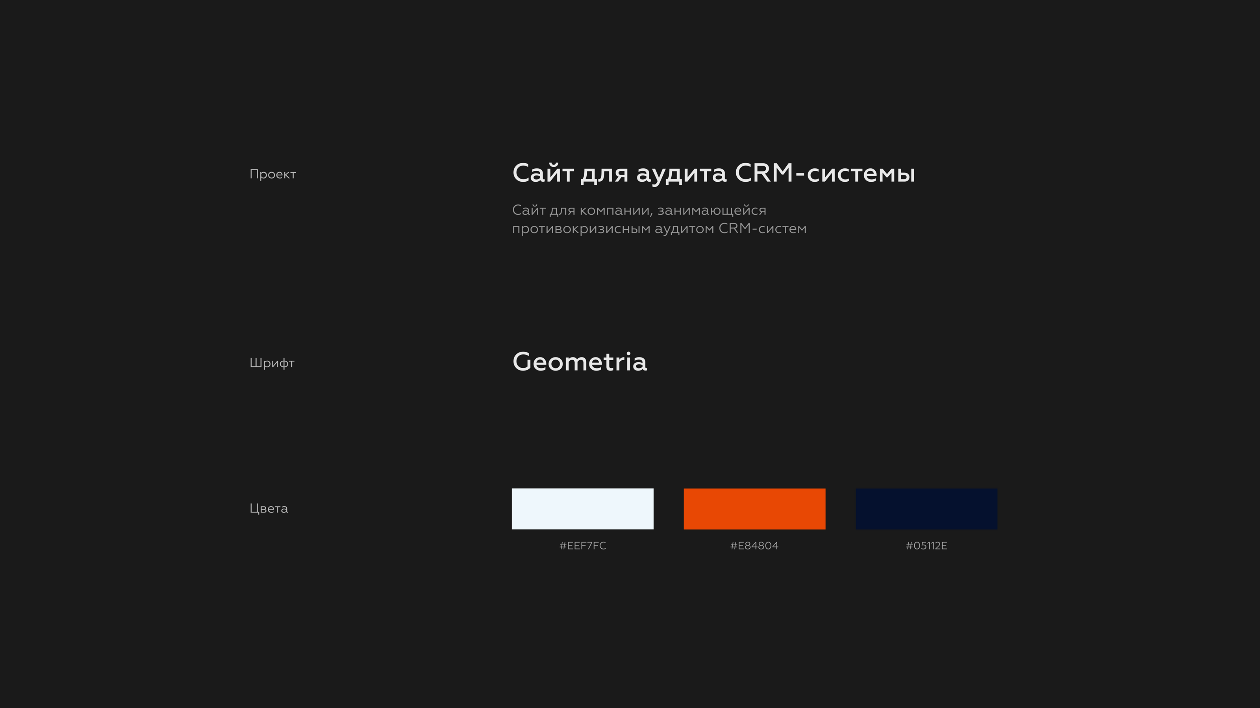Click the word 'противокризисным' in the description
Viewport: 1260px width, 708px height.
[x=581, y=229]
